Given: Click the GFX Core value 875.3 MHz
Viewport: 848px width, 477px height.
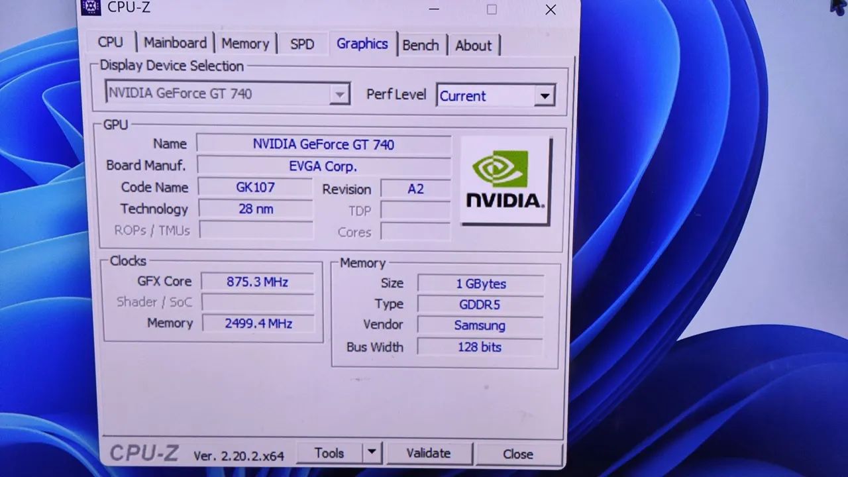Looking at the screenshot, I should pos(257,282).
